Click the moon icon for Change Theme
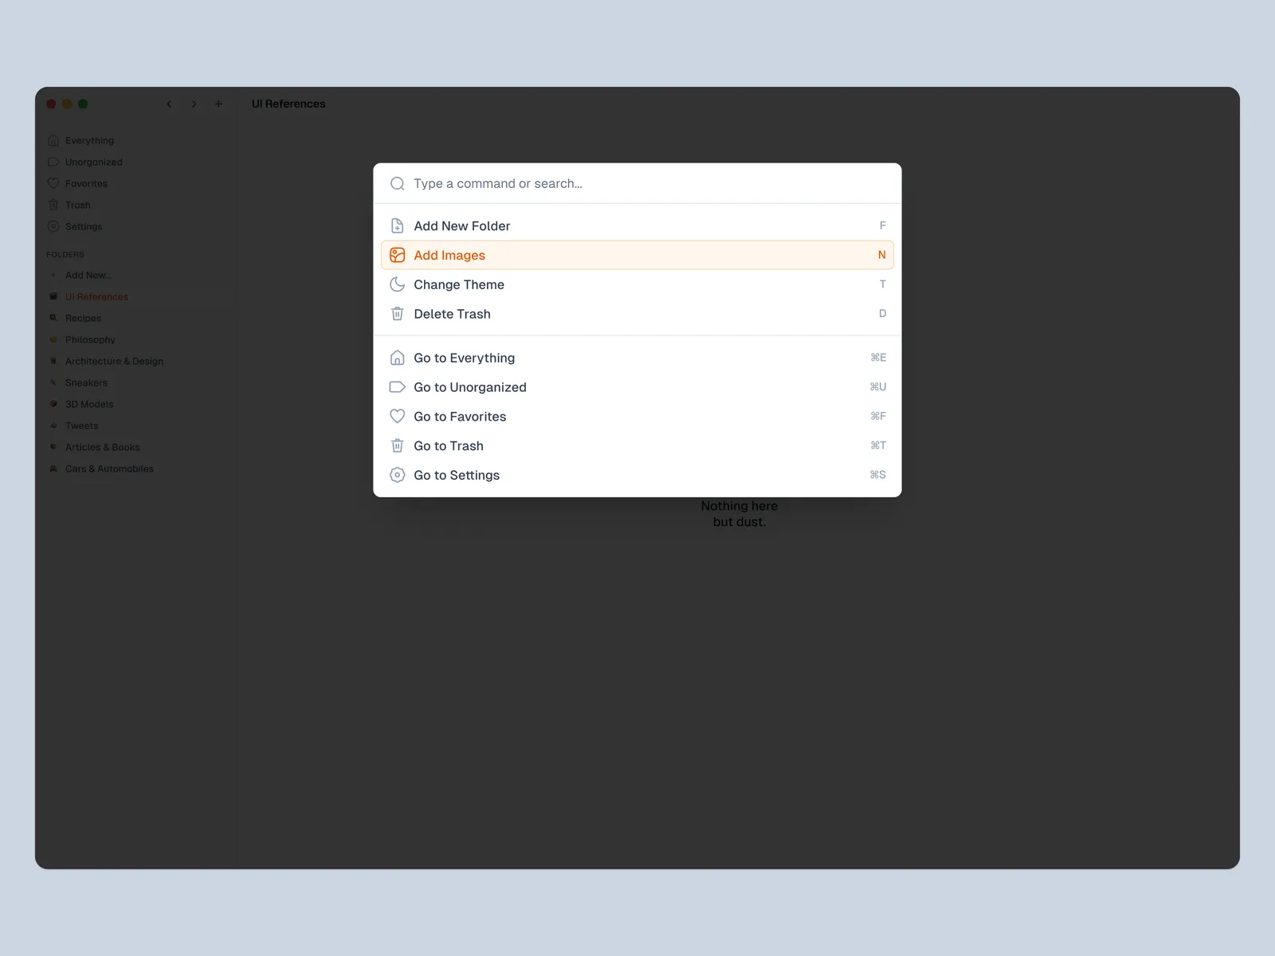 [x=397, y=284]
